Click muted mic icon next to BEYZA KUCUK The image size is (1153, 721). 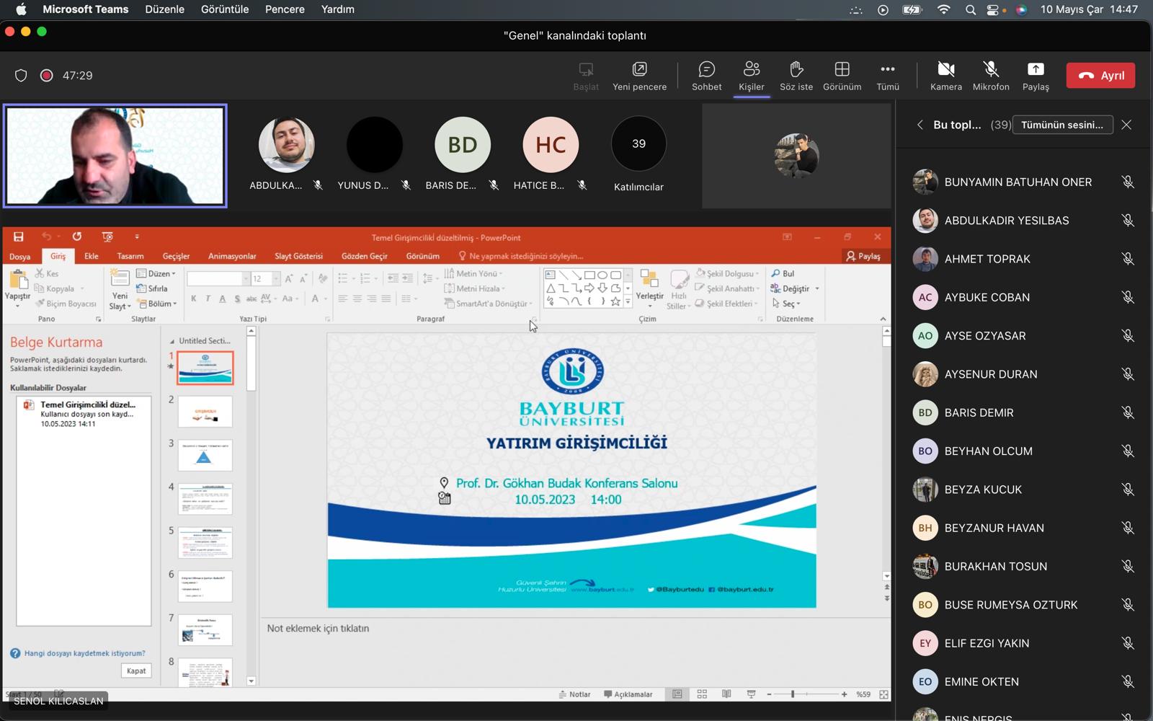tap(1128, 490)
